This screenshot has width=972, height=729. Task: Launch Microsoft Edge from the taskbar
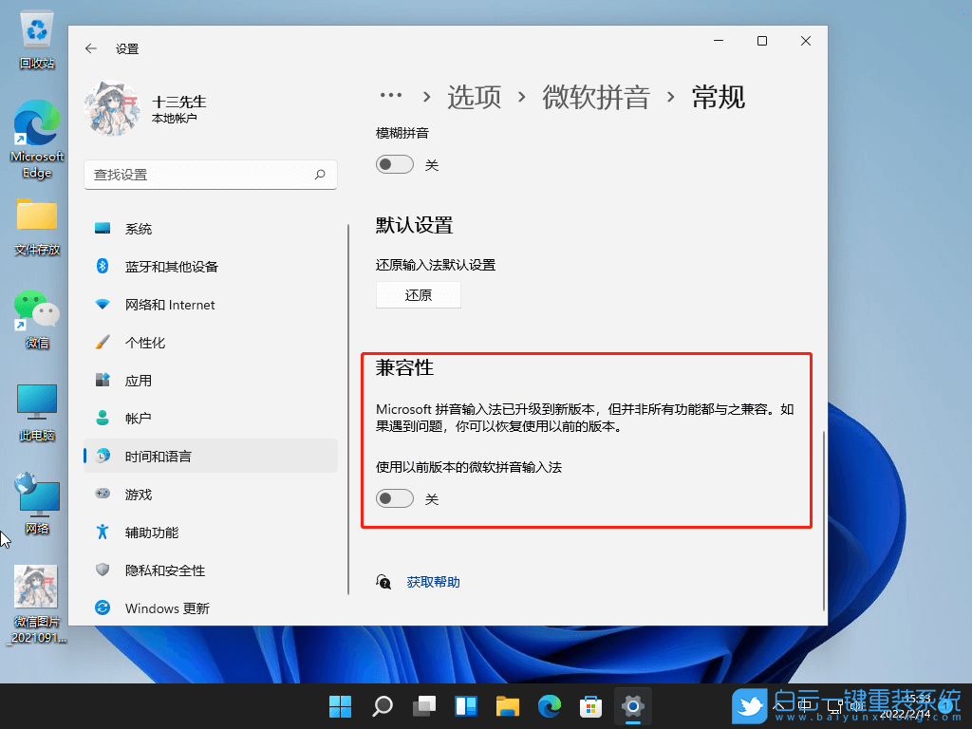tap(550, 707)
